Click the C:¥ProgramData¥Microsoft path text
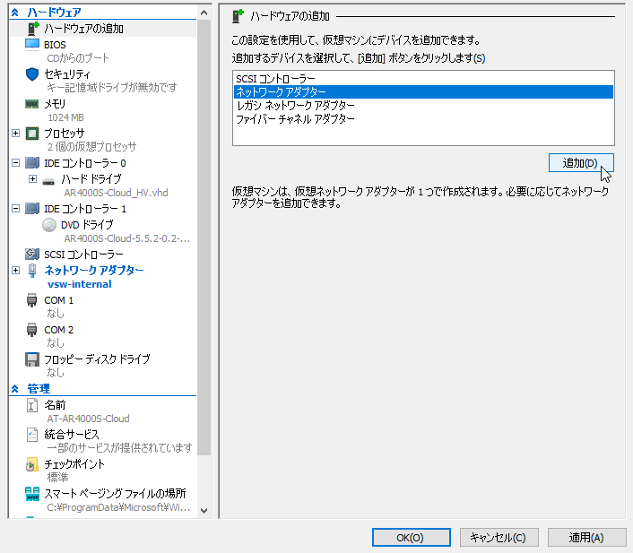The image size is (633, 553). coord(118,507)
